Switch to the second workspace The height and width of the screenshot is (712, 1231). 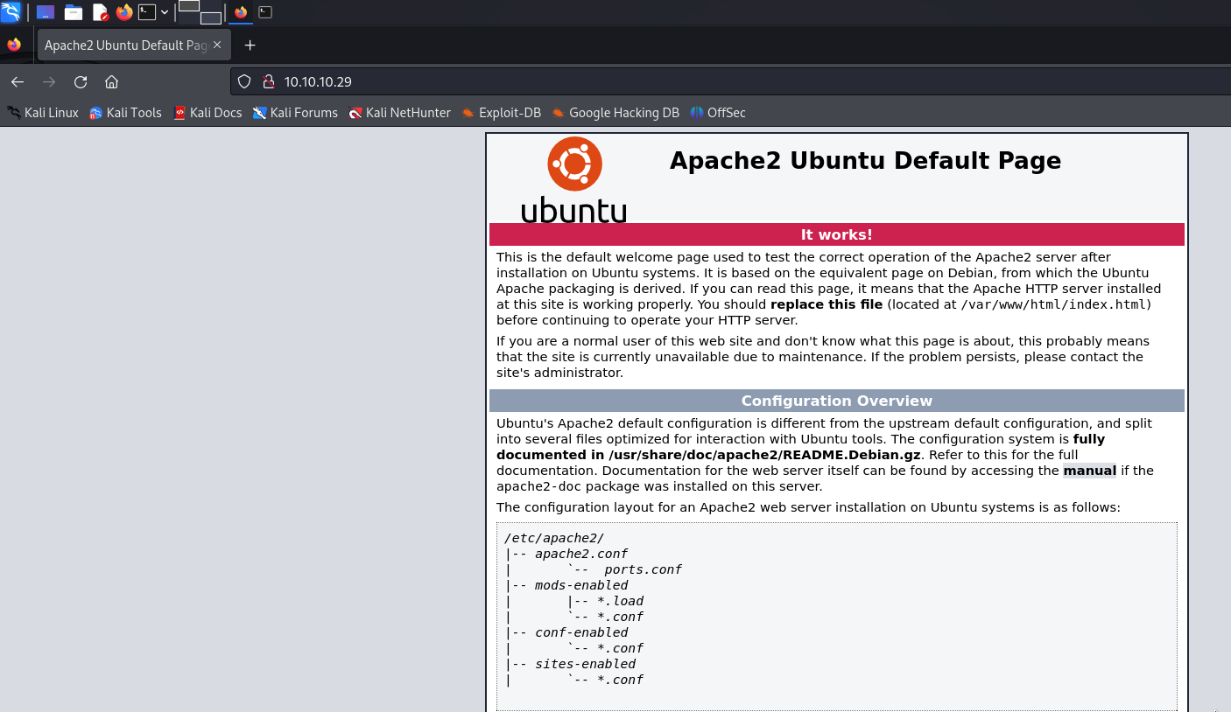(x=211, y=17)
